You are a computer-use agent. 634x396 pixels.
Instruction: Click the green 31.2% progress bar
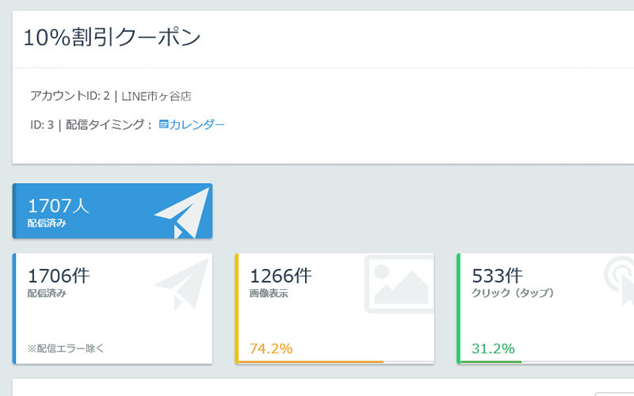tap(490, 362)
